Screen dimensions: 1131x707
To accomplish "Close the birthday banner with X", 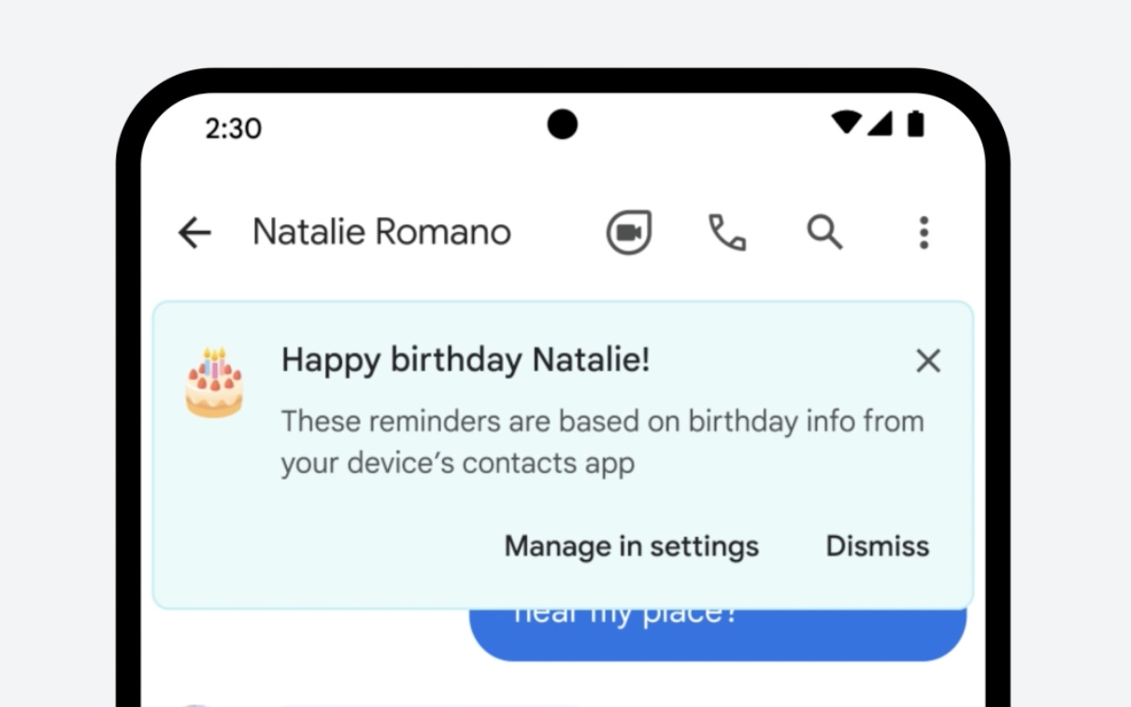I will click(927, 361).
